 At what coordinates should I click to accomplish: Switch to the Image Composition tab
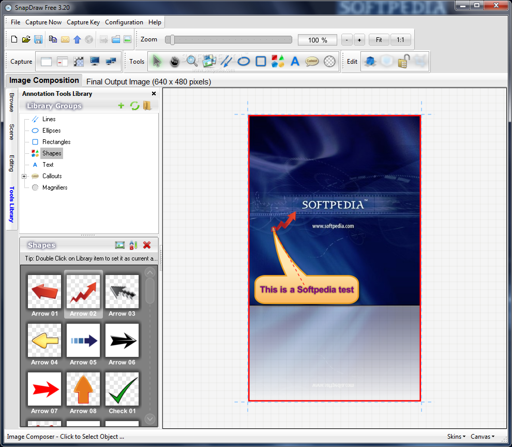pos(44,80)
